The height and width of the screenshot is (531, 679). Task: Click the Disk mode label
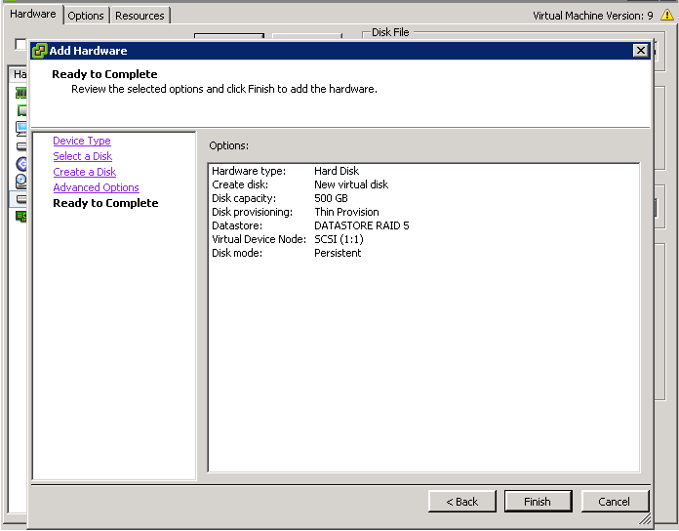coord(237,253)
